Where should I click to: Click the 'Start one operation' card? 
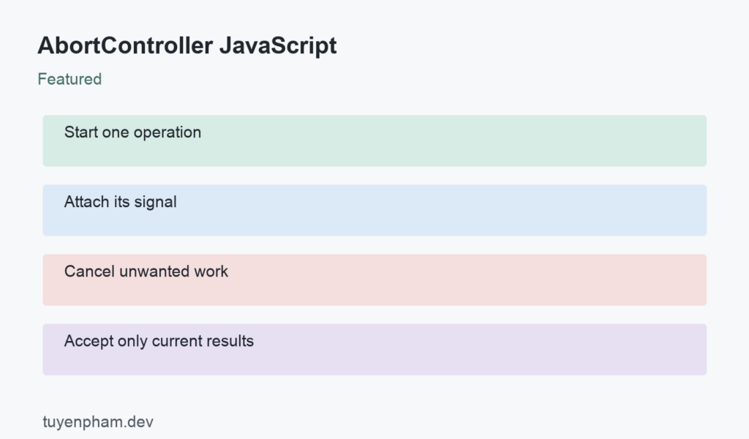pyautogui.click(x=374, y=140)
